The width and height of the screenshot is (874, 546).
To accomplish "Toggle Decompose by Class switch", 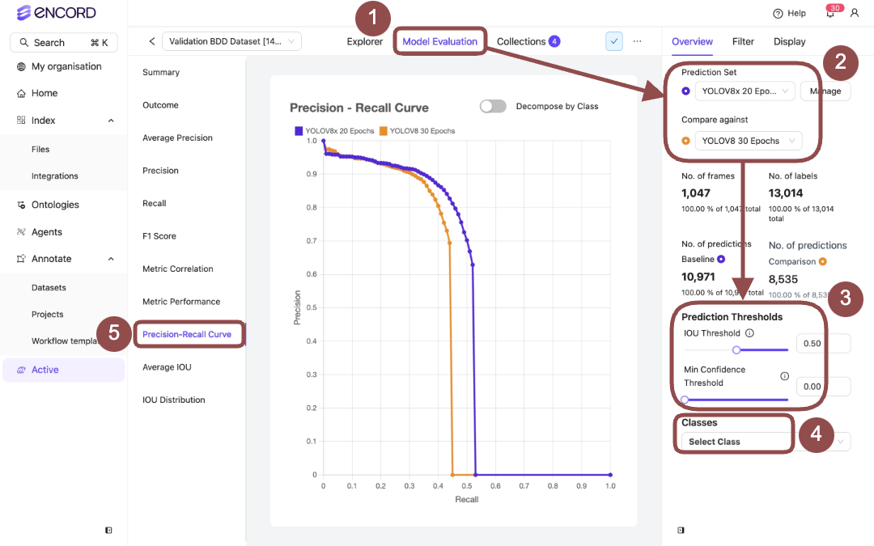I will tap(493, 106).
